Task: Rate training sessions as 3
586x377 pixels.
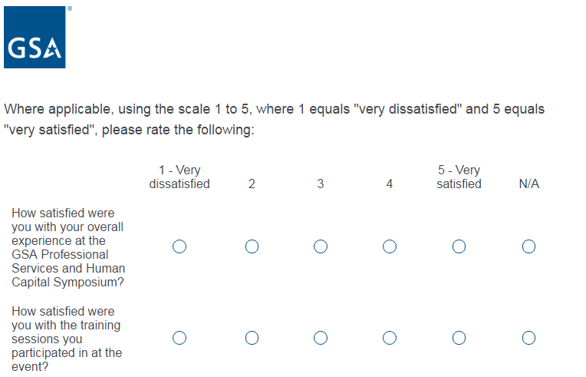Action: [x=321, y=338]
